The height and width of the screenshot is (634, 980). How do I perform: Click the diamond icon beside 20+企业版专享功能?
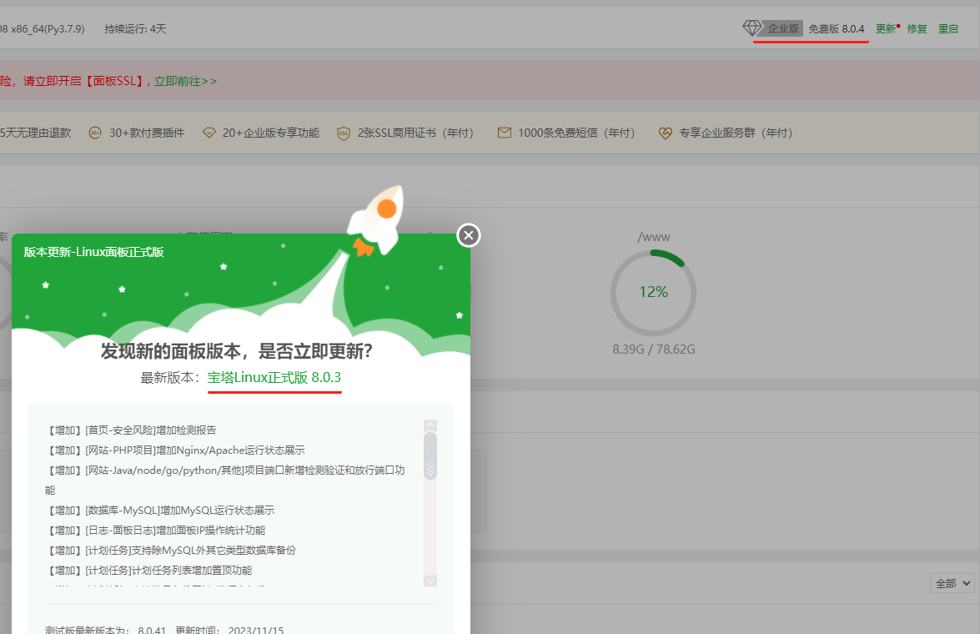click(209, 133)
